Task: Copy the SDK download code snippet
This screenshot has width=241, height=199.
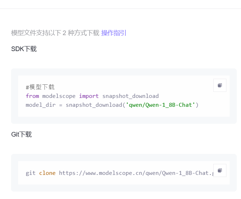Action: [220, 85]
